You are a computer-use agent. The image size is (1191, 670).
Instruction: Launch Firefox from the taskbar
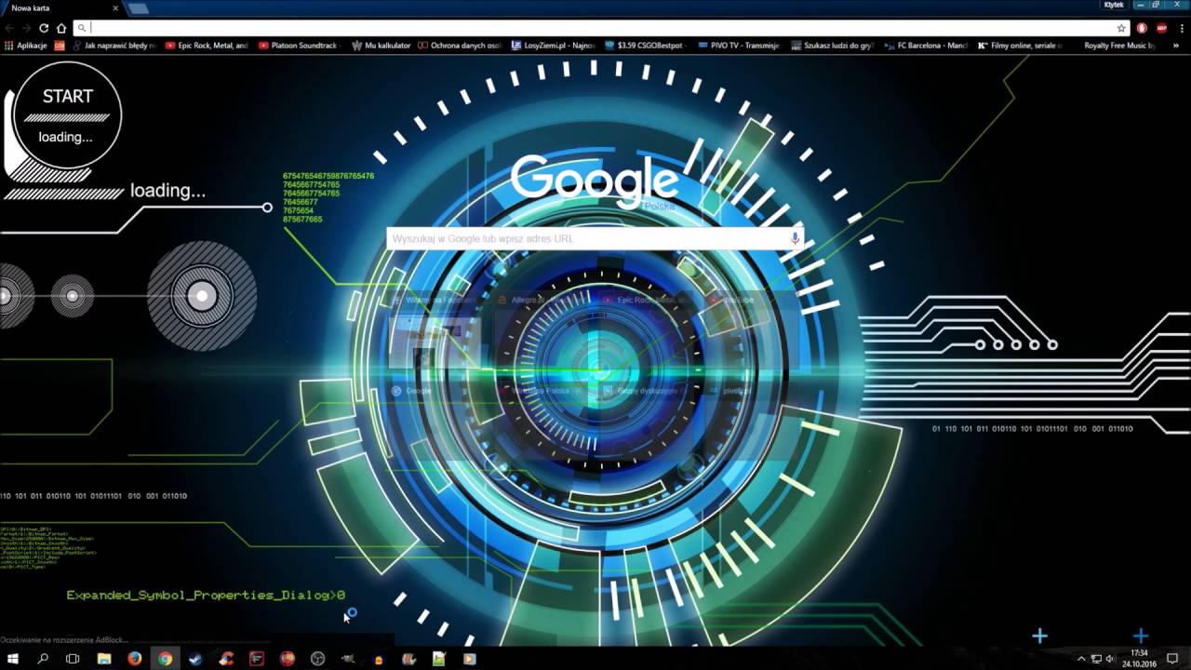click(x=135, y=659)
